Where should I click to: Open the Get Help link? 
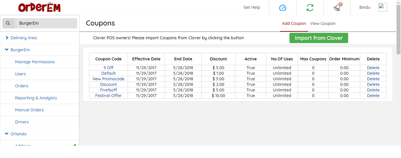252,7
